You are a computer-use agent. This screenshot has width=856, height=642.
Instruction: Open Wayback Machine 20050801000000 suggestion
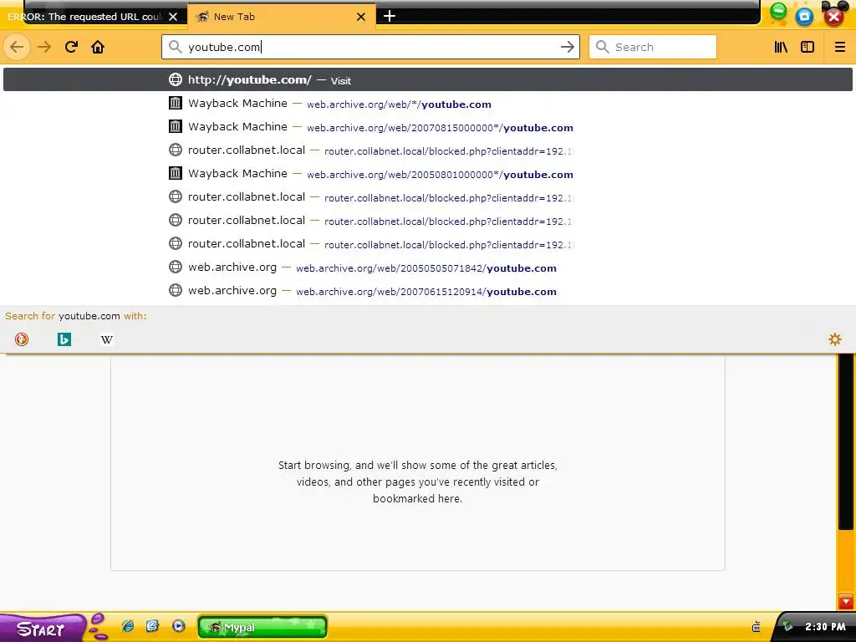tap(427, 174)
